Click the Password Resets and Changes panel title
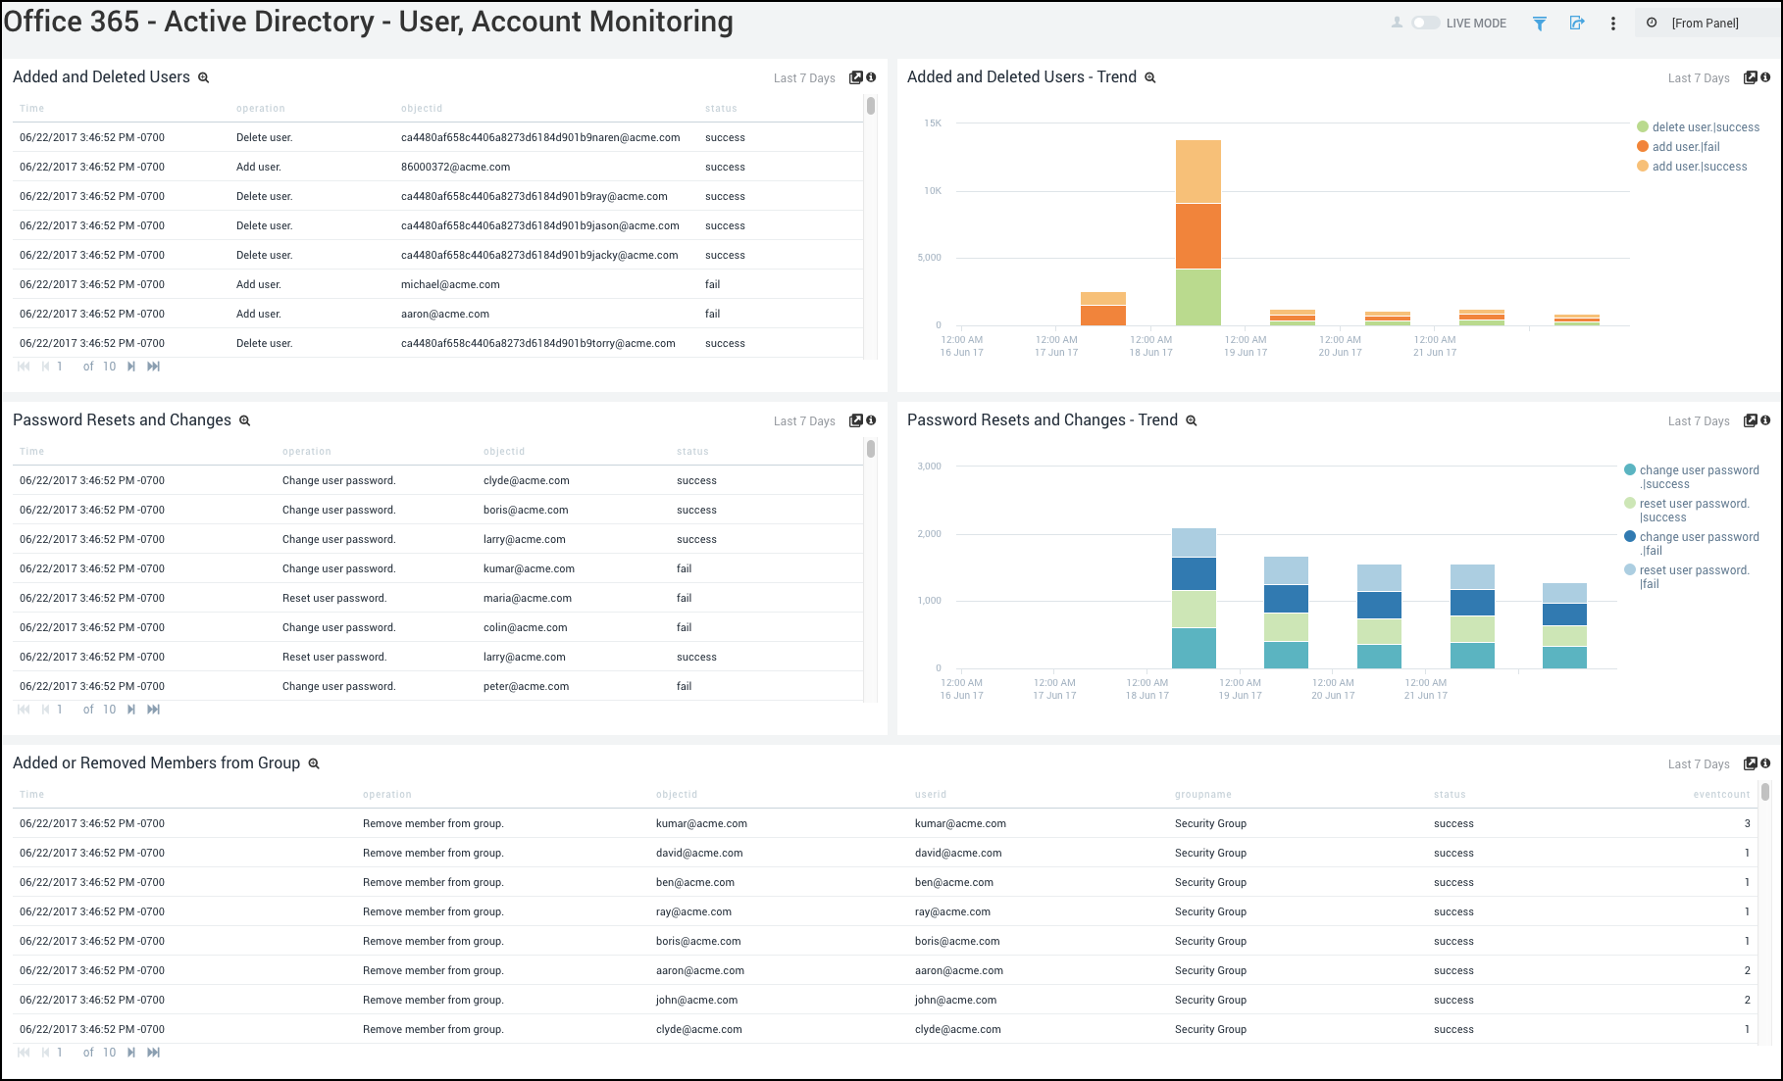This screenshot has height=1081, width=1783. [x=122, y=419]
